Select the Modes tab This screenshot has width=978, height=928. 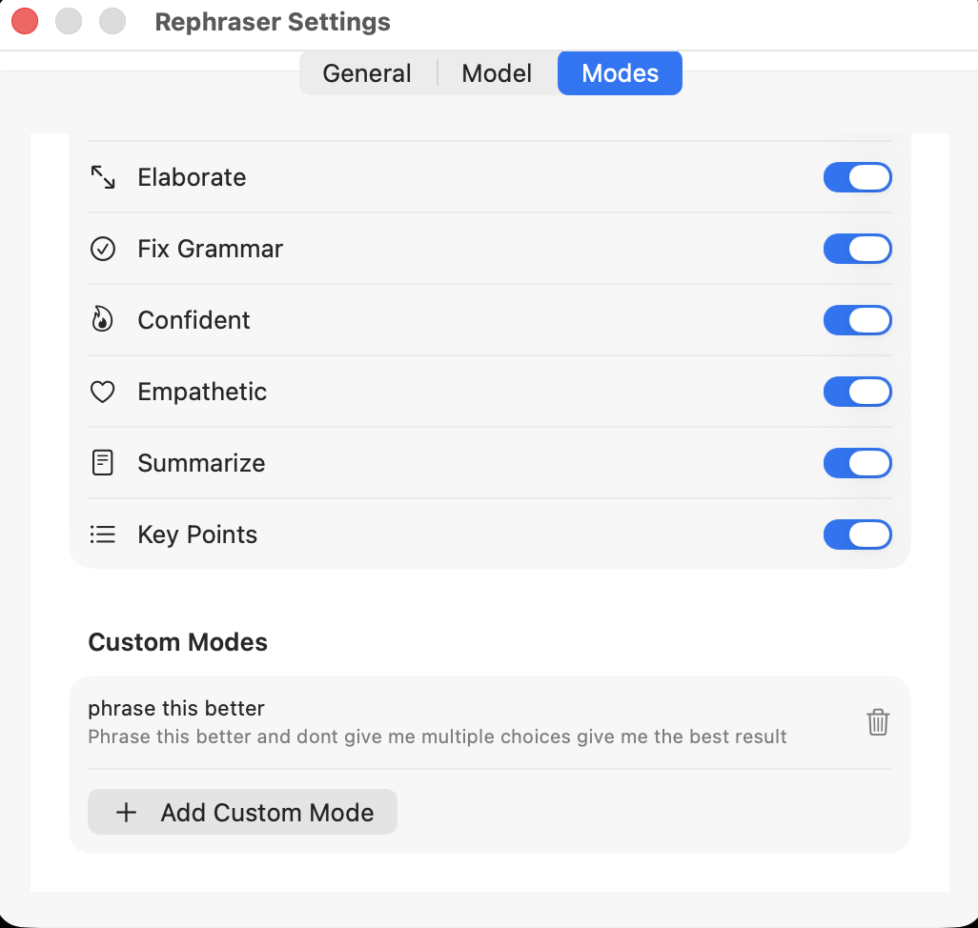[x=620, y=72]
